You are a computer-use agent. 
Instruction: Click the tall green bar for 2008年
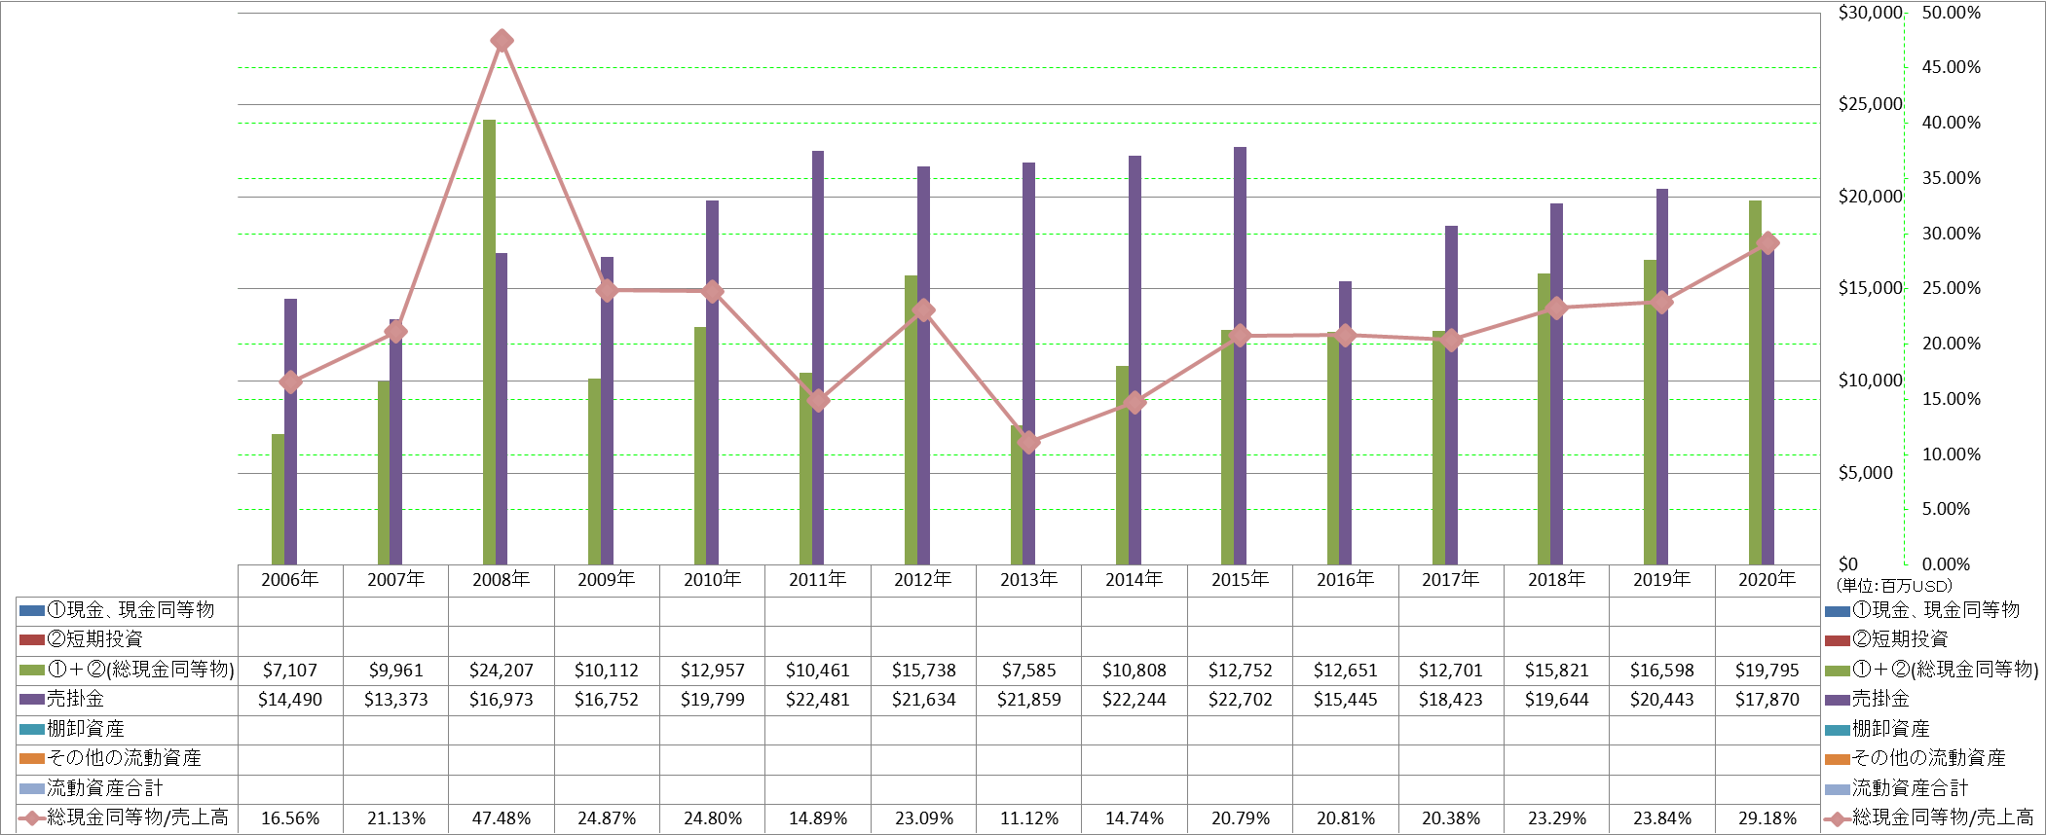point(489,343)
